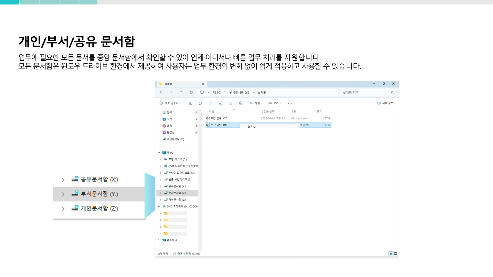Select the 주간 이슈 정리 file name

tap(219, 125)
